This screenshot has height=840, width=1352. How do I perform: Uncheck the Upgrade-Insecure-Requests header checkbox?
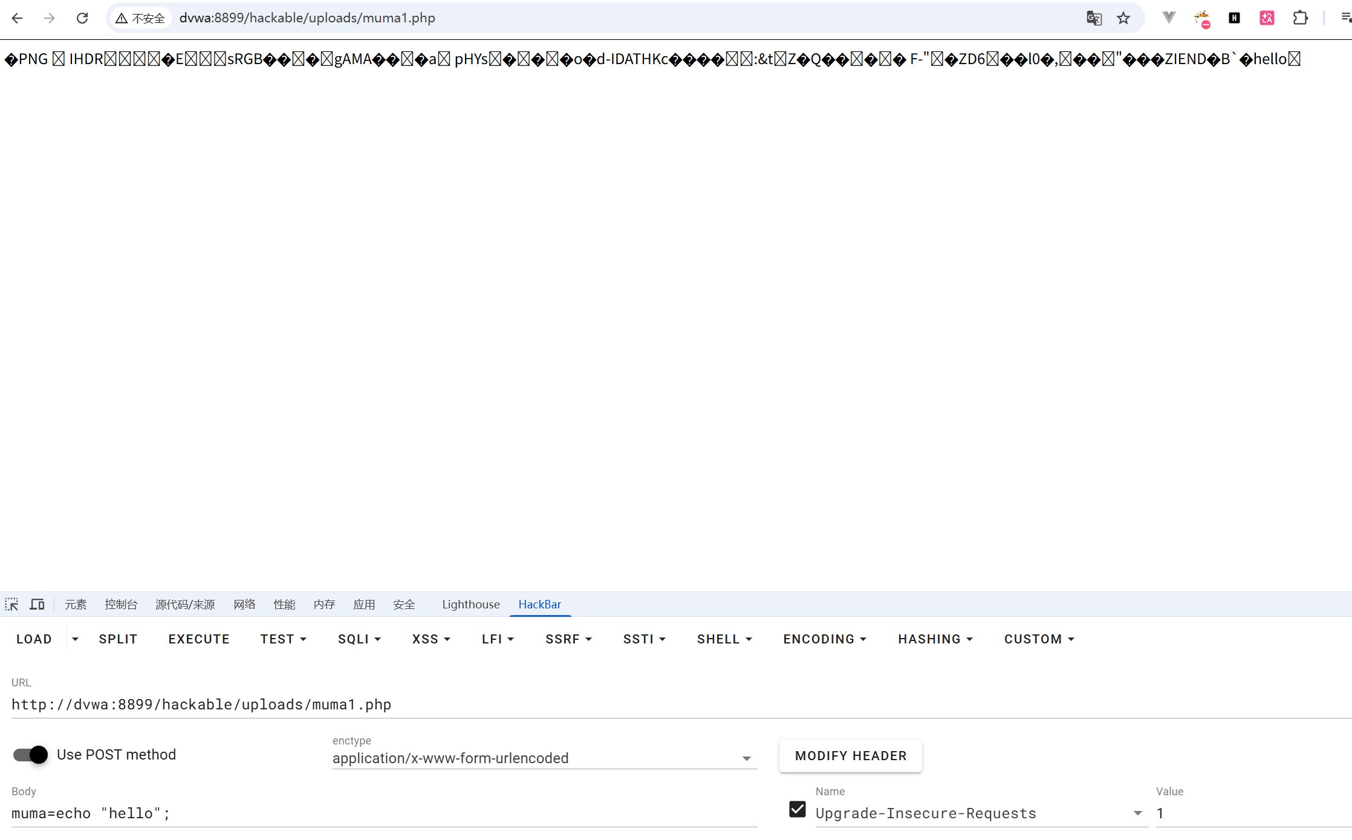[798, 809]
